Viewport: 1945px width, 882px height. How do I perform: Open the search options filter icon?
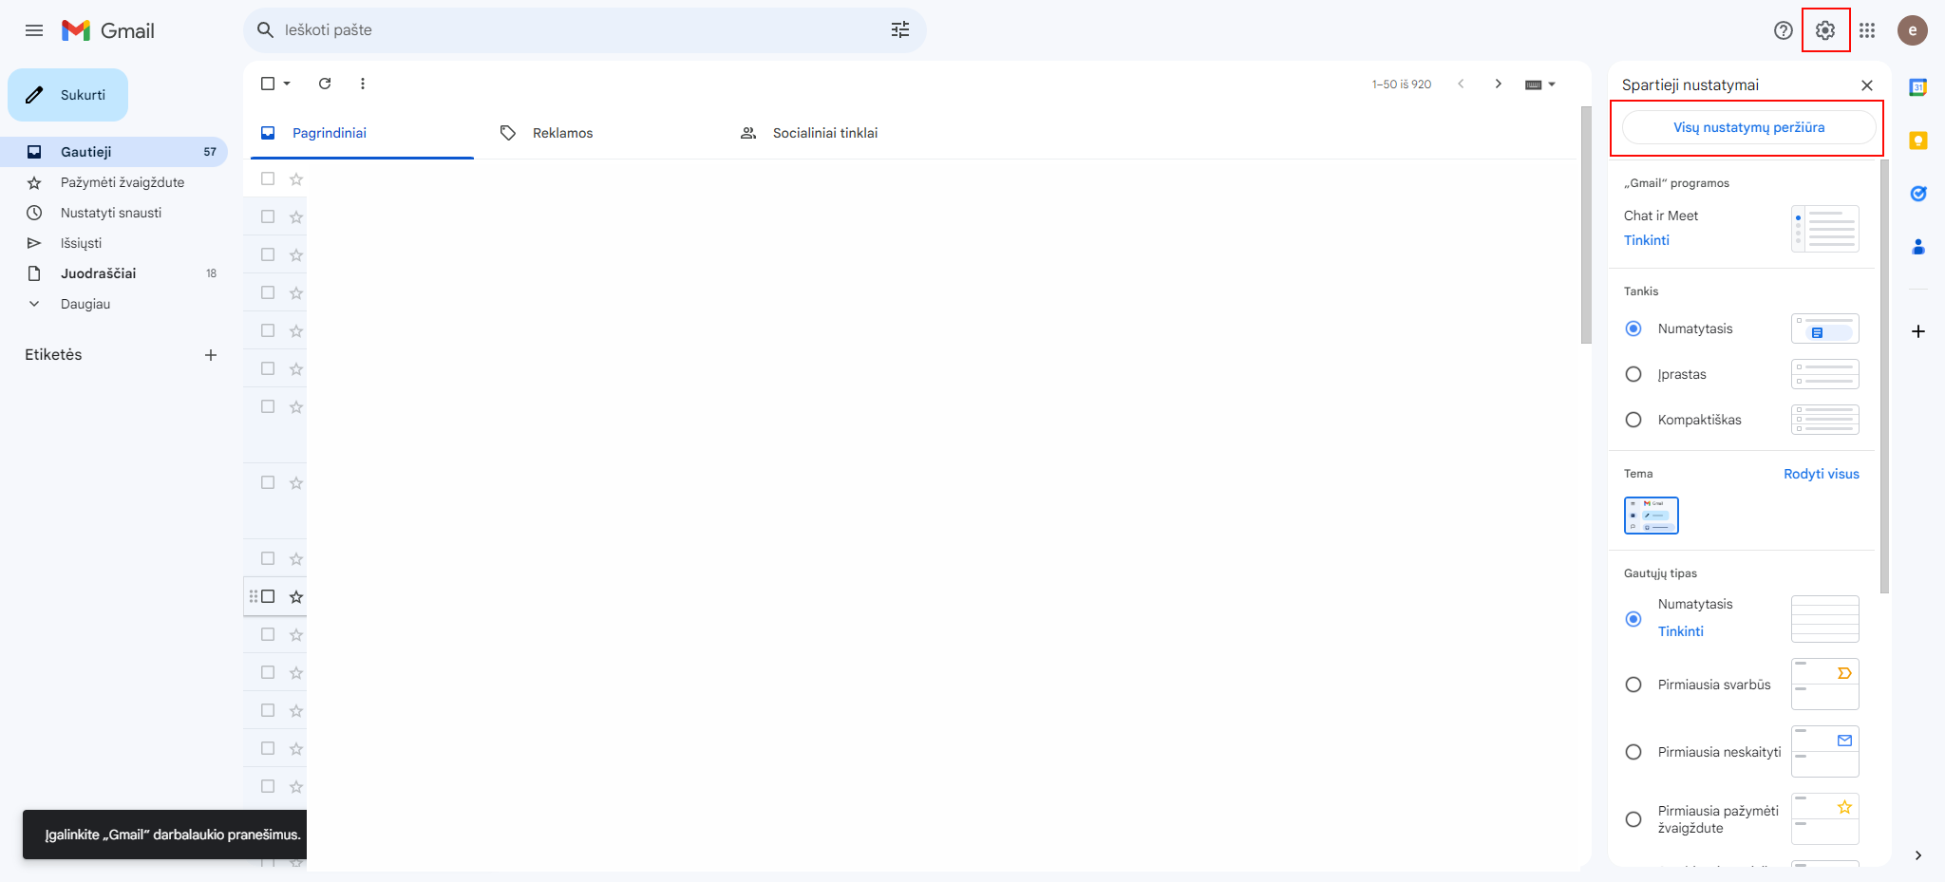point(900,30)
